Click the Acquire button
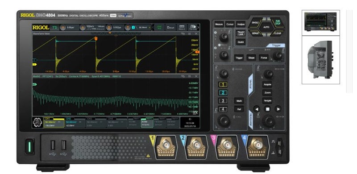Image resolution: width=357 pixels, height=174 pixels. (x=267, y=84)
